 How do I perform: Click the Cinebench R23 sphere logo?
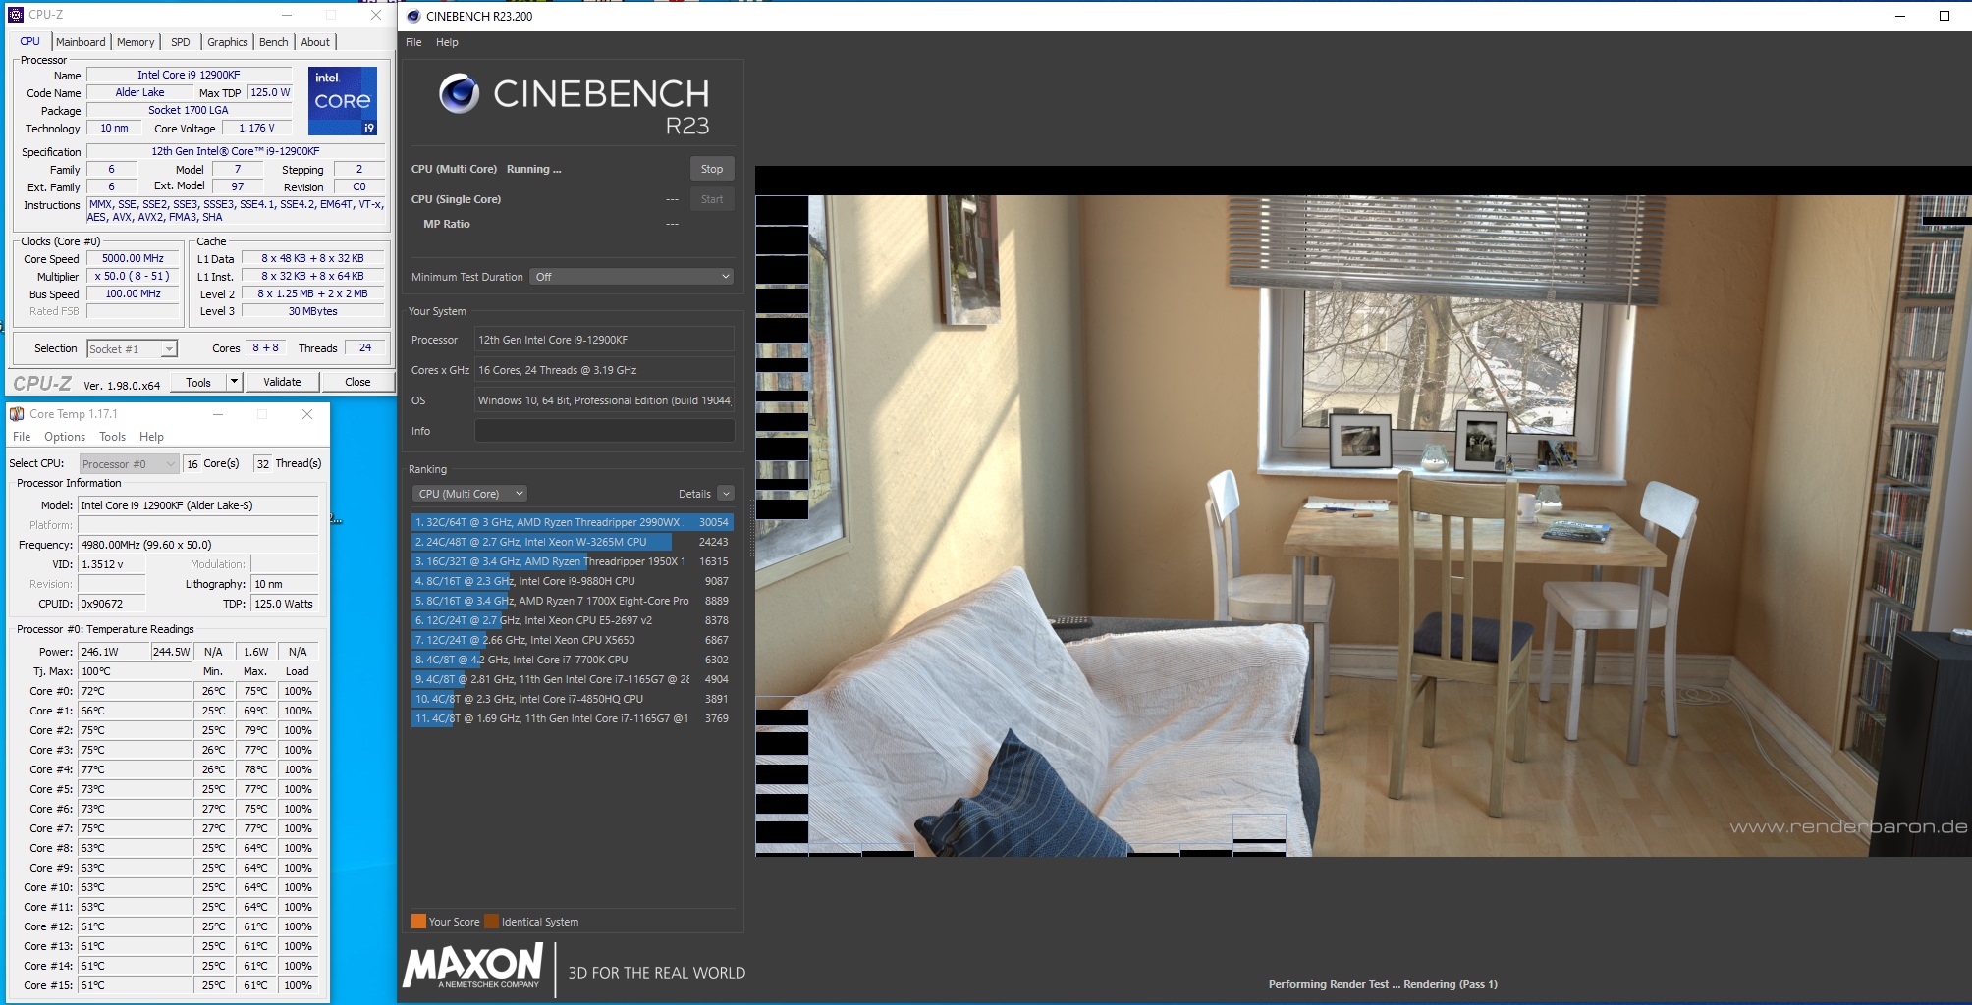click(459, 94)
